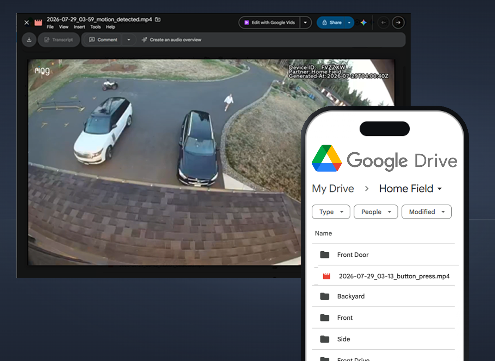Open the Type filter dropdown
Image resolution: width=495 pixels, height=361 pixels.
(331, 212)
